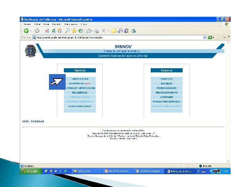Click the page icon in address bar
The width and height of the screenshot is (250, 187).
[x=34, y=37]
